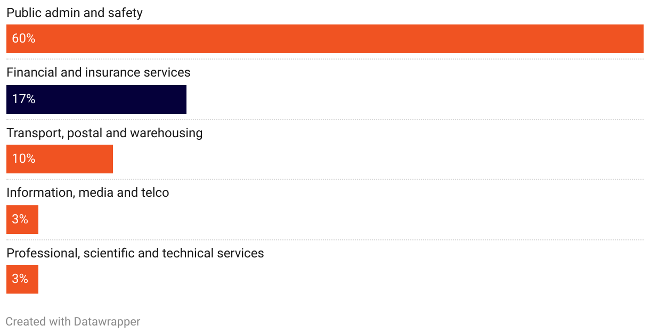650x334 pixels.
Task: Click the Professional, scientific services 3% bar
Action: pos(22,279)
